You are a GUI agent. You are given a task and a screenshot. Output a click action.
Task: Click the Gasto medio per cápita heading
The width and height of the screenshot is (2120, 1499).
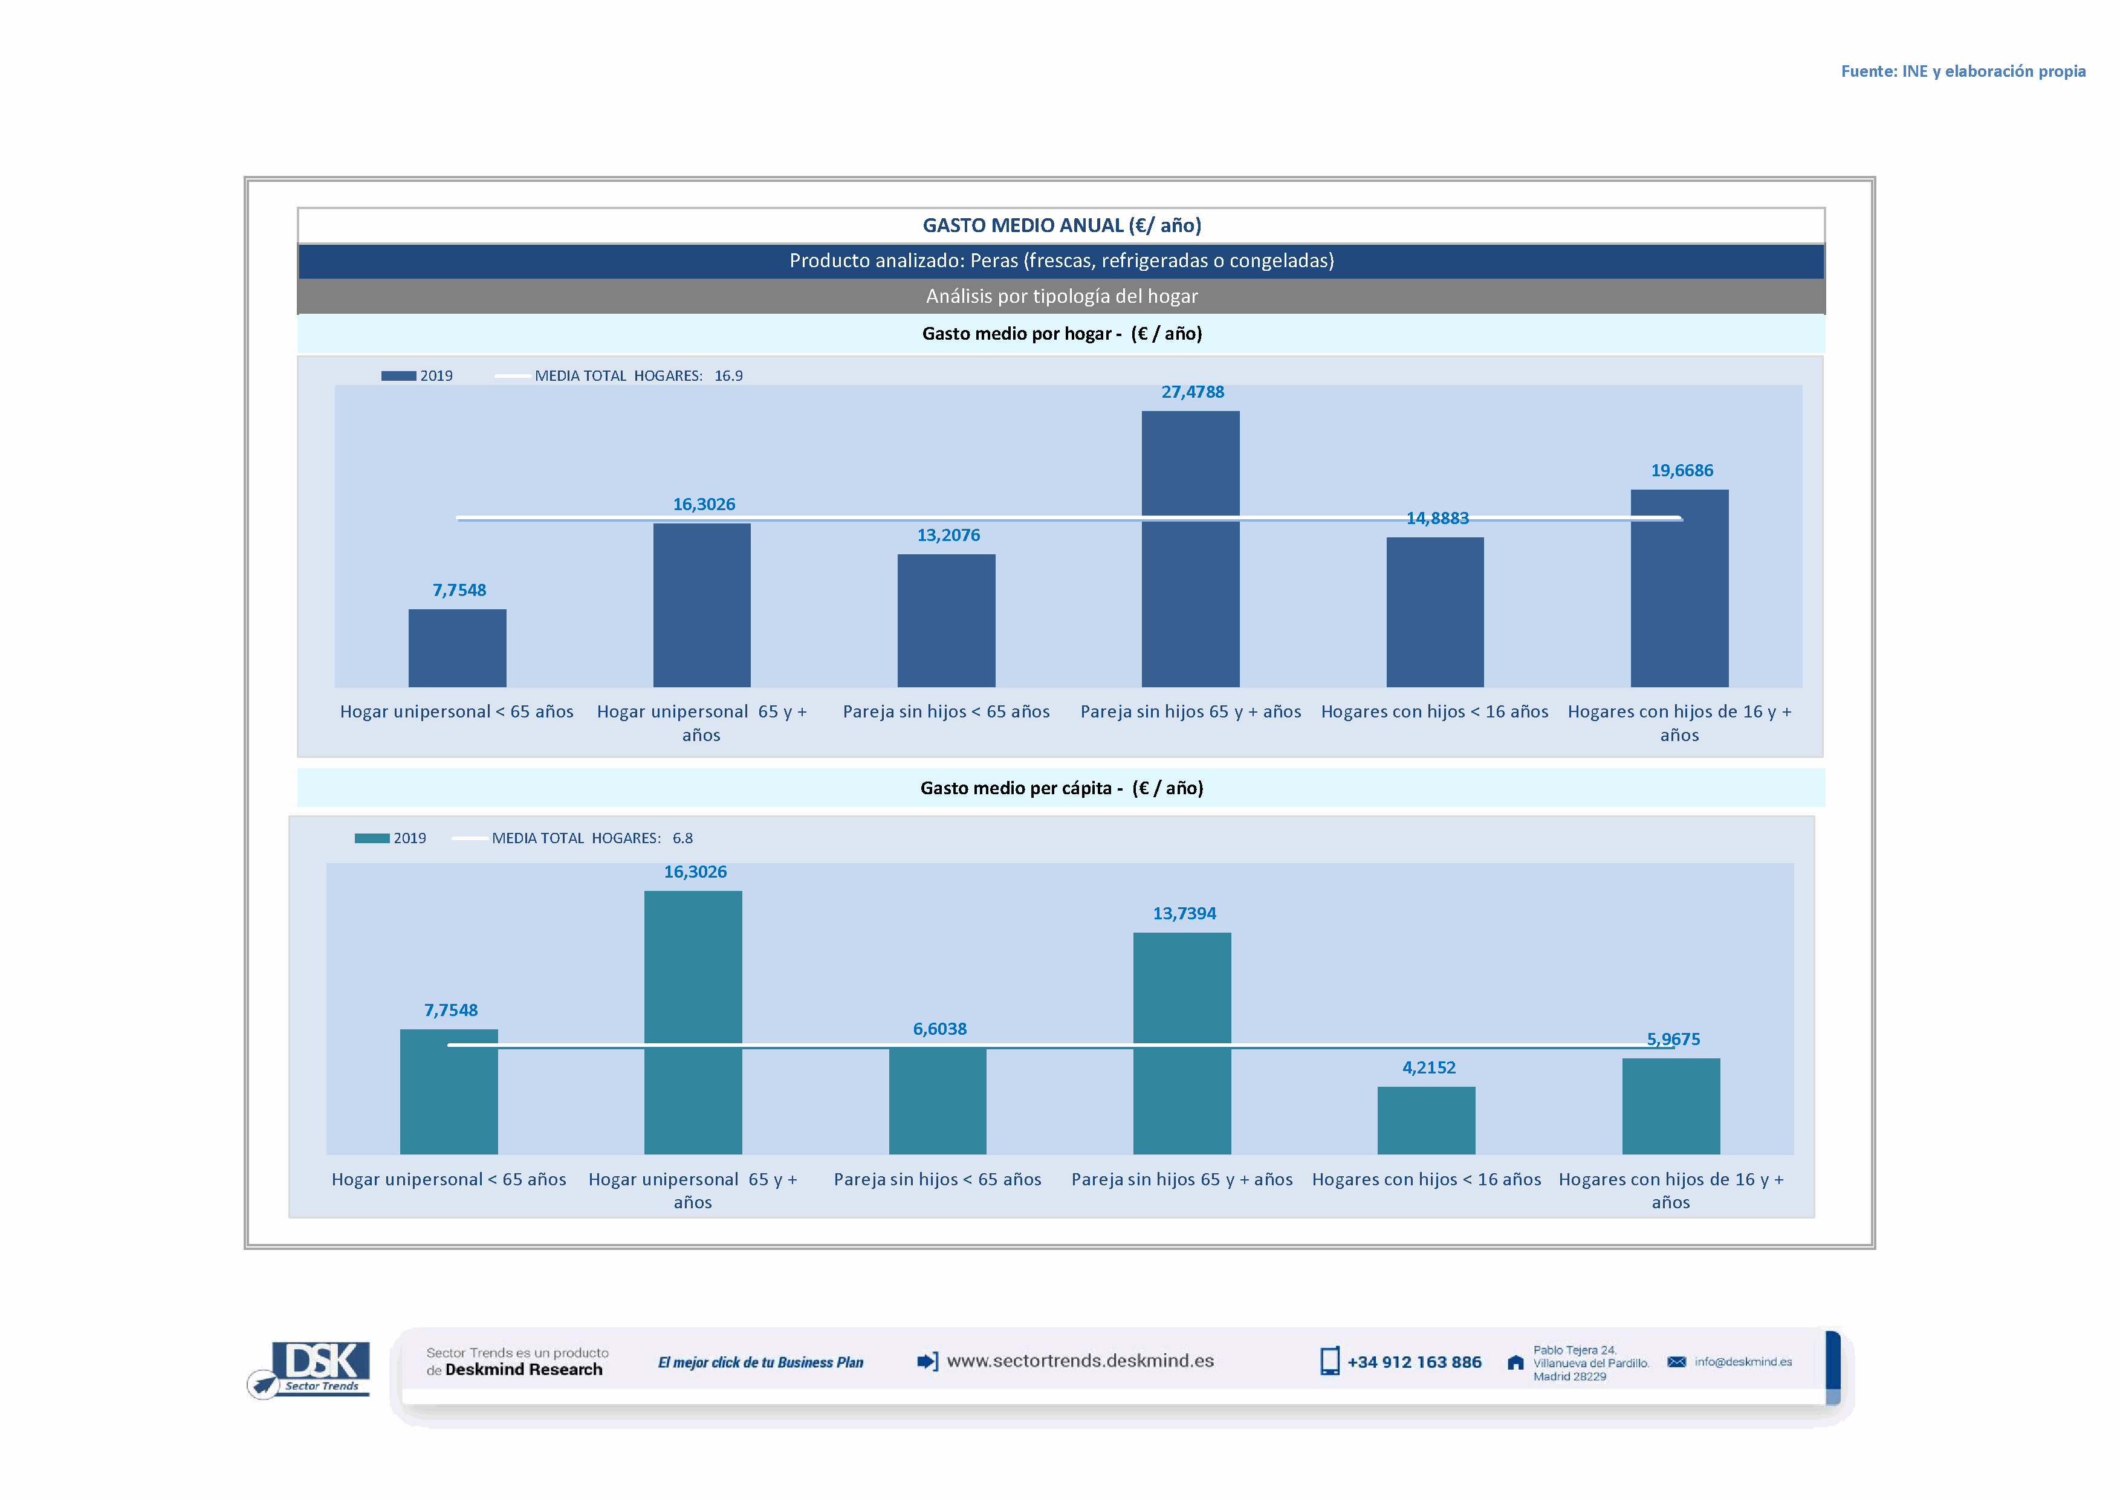pos(1061,788)
